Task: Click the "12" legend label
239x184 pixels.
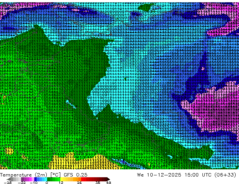Action: pos(61,182)
